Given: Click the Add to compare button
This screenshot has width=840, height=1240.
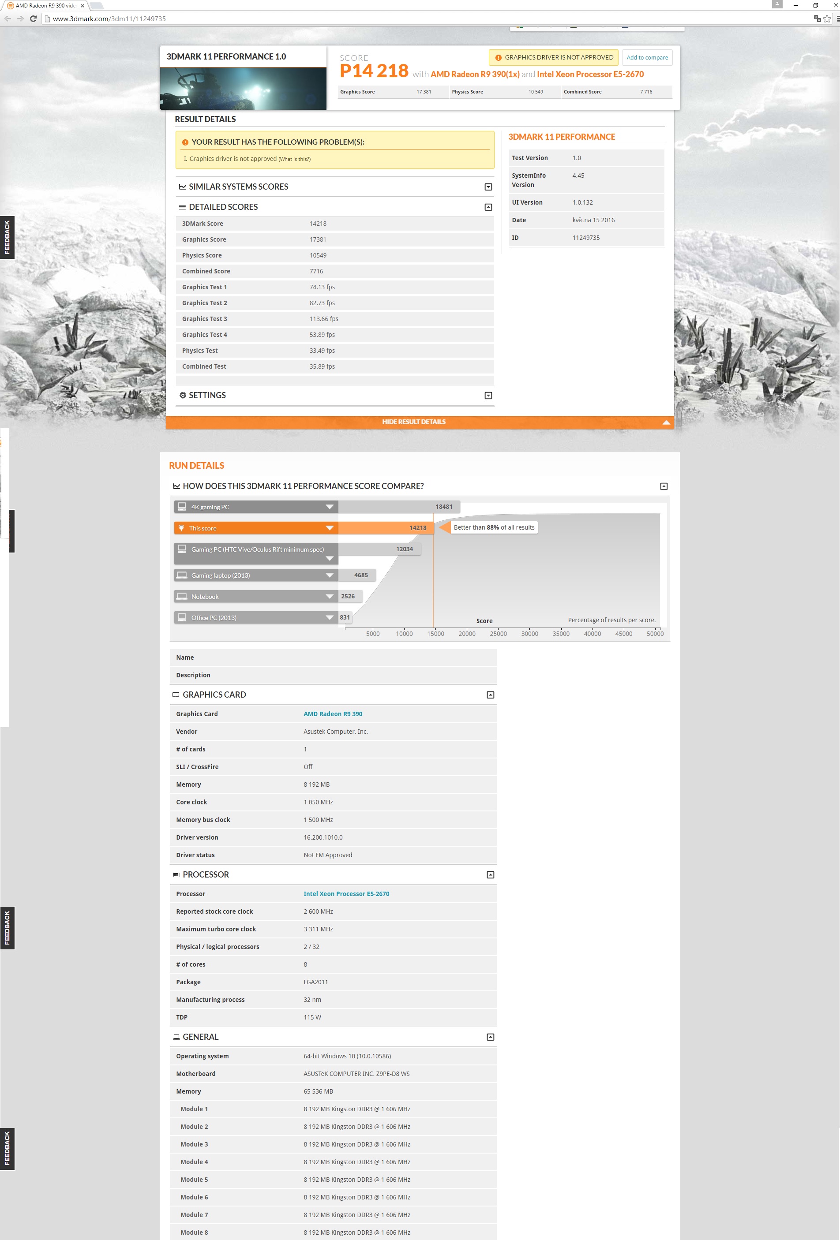Looking at the screenshot, I should tap(647, 58).
